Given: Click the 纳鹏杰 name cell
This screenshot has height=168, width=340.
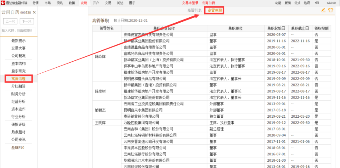Looking at the screenshot, I should 107,110.
